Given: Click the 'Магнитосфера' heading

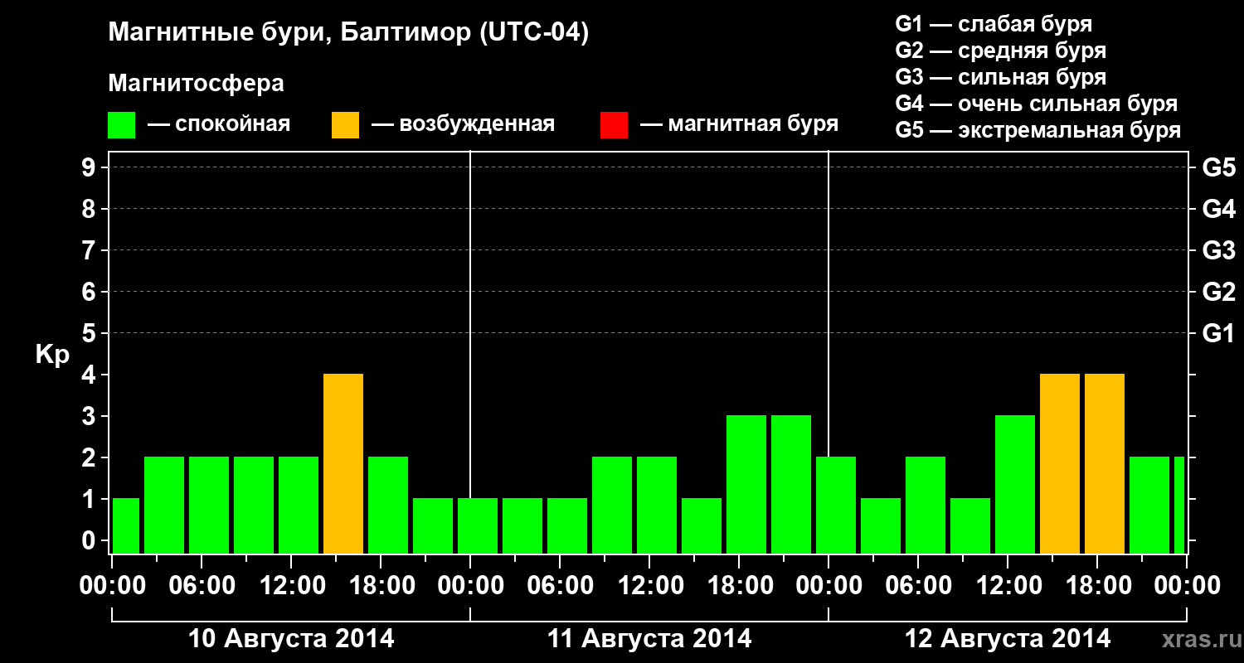Looking at the screenshot, I should coord(196,84).
